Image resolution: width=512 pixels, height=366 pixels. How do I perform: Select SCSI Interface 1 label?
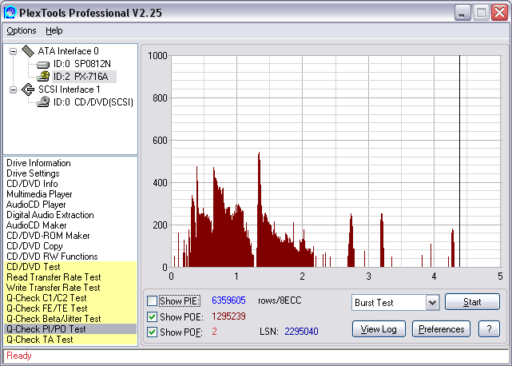69,90
